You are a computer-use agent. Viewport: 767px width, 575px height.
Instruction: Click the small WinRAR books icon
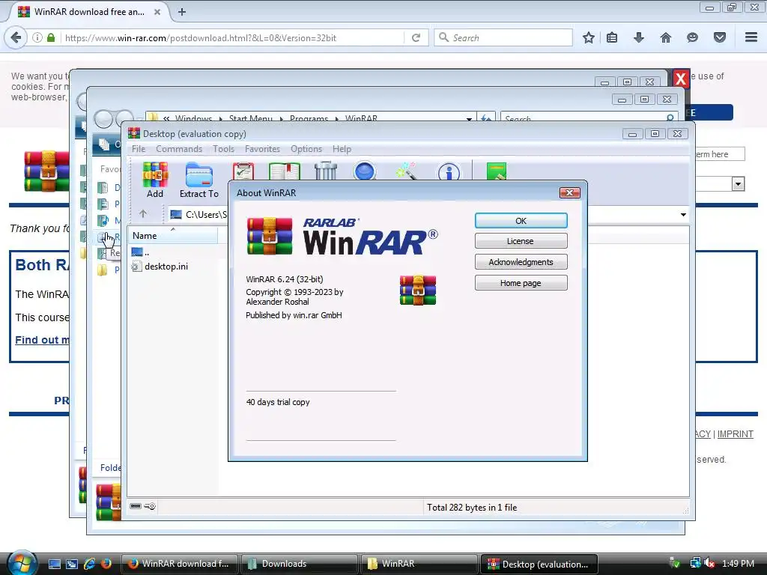point(418,290)
